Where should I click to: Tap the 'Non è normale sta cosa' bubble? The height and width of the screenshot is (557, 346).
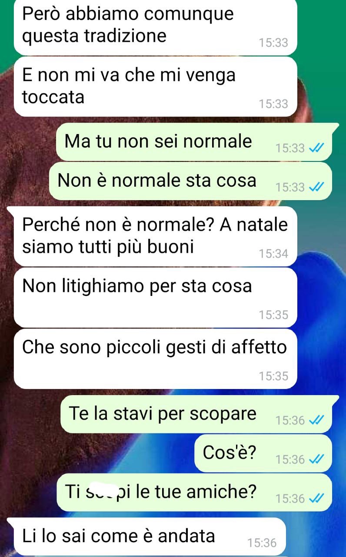click(190, 181)
